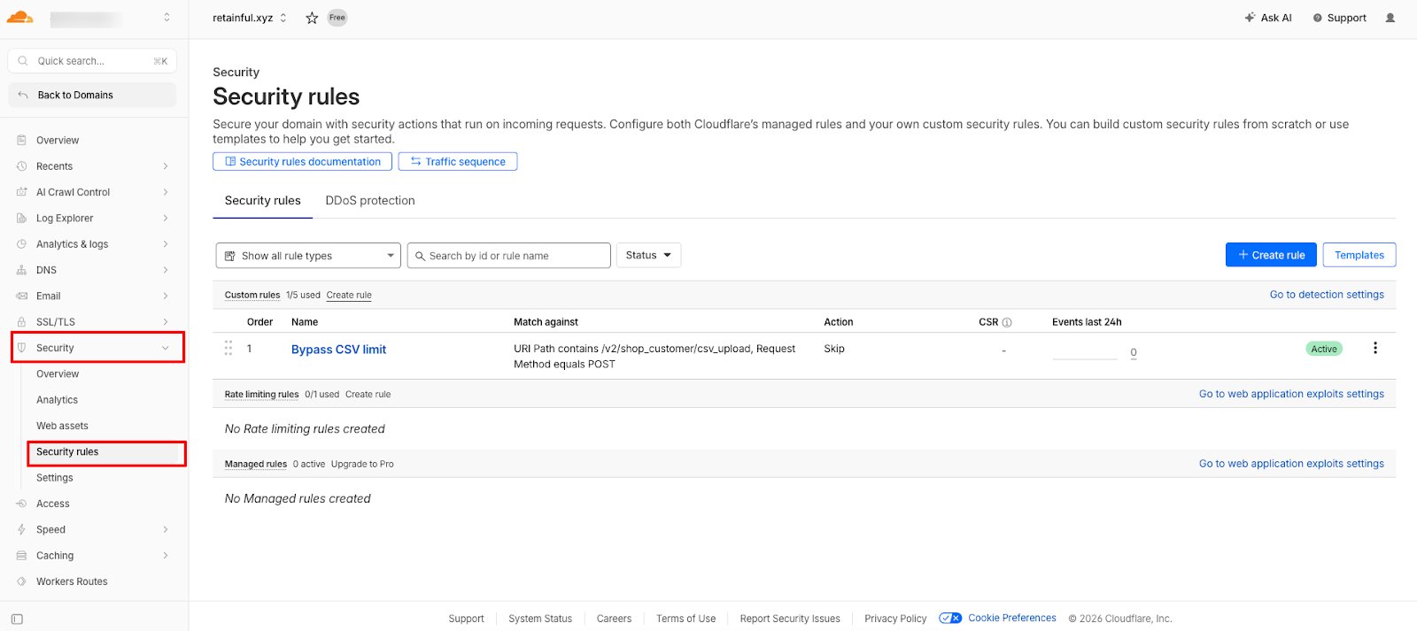
Task: Open Report Security Issues footer link
Action: click(x=790, y=619)
